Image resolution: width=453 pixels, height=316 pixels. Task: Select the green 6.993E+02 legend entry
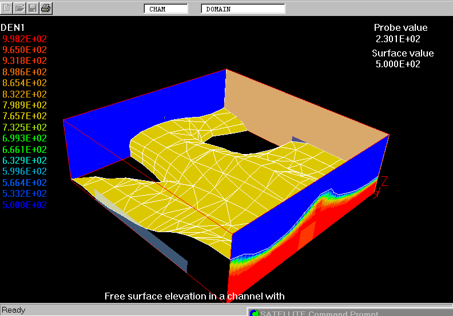coord(25,139)
